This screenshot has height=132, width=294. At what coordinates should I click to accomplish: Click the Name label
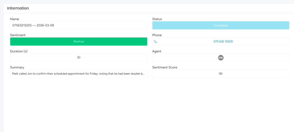(x=14, y=19)
